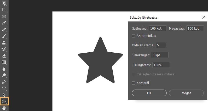
Task: Click the Szélesség input field
Action: (158, 28)
